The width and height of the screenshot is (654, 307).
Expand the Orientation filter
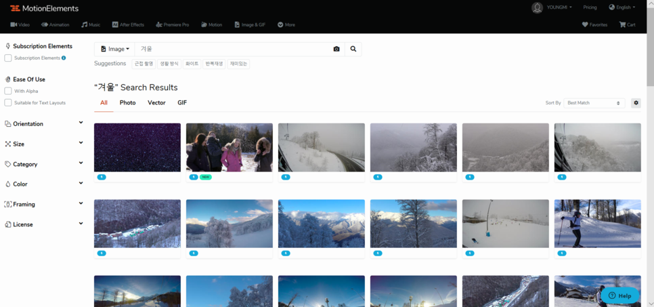pos(43,123)
